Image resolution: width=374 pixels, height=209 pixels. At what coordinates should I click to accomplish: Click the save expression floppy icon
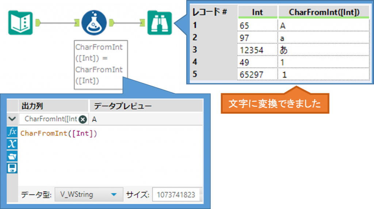(12, 168)
